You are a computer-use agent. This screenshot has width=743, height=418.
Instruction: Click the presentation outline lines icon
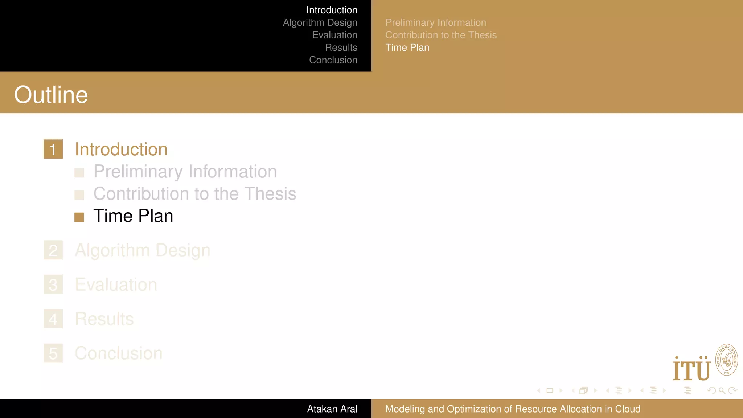pyautogui.click(x=687, y=390)
